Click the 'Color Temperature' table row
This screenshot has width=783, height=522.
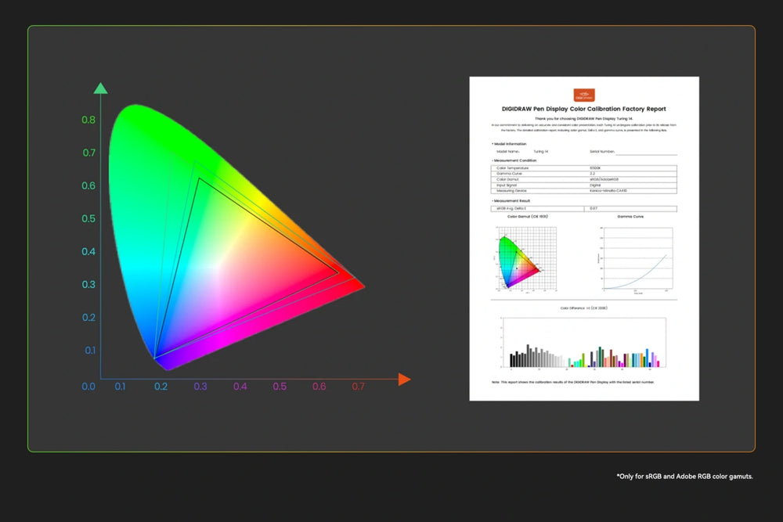click(x=584, y=168)
